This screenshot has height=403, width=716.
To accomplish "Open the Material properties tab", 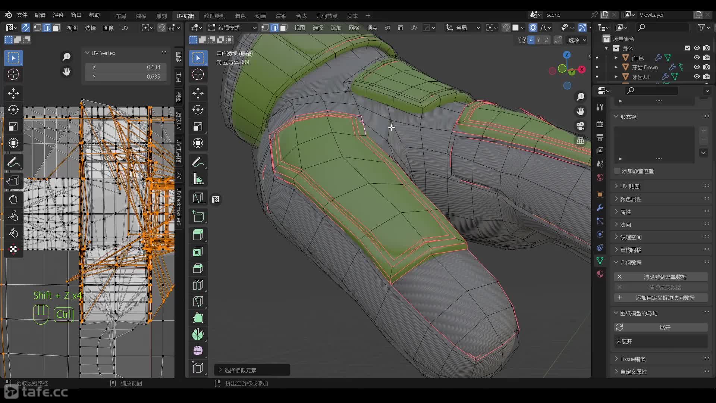I will point(600,274).
